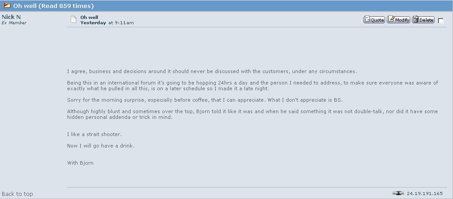Click the line "Now I will go have a drink."
The width and height of the screenshot is (453, 199).
click(101, 146)
